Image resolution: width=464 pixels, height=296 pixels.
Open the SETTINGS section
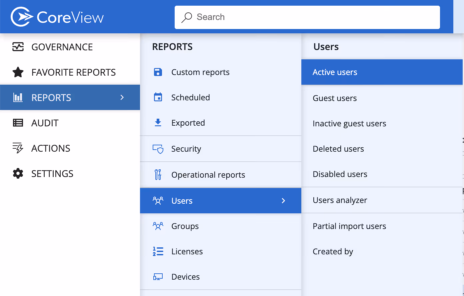pos(70,174)
